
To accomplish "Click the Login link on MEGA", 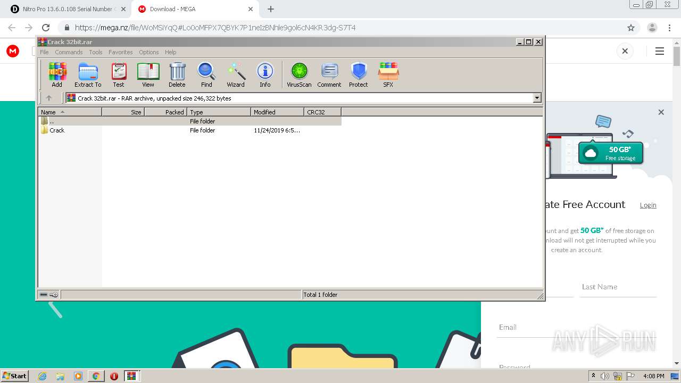I will coord(648,205).
